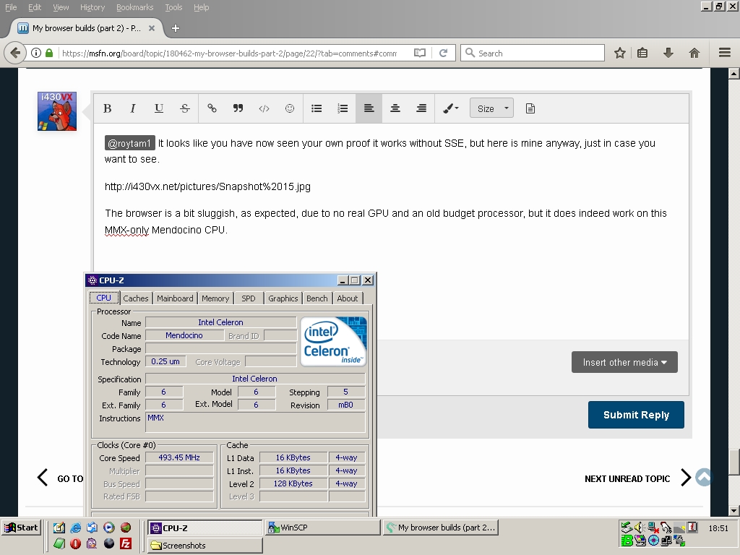Viewport: 740px width, 555px height.
Task: Insert a numbered list
Action: tap(343, 108)
